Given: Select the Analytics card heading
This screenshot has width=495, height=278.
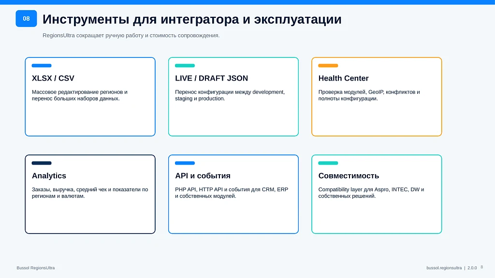Looking at the screenshot, I should coord(49,176).
